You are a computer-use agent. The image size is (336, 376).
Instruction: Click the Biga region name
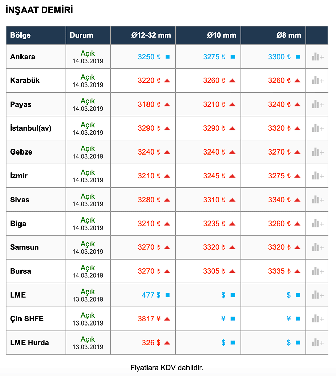pos(18,224)
